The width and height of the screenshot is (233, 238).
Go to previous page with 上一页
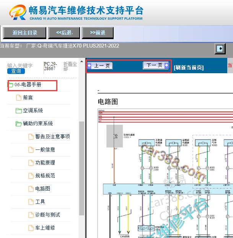pyautogui.click(x=100, y=66)
